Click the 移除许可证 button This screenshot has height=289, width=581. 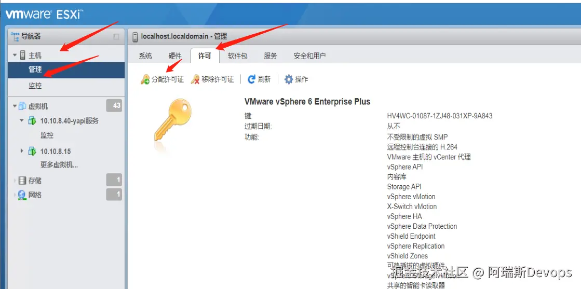point(212,79)
